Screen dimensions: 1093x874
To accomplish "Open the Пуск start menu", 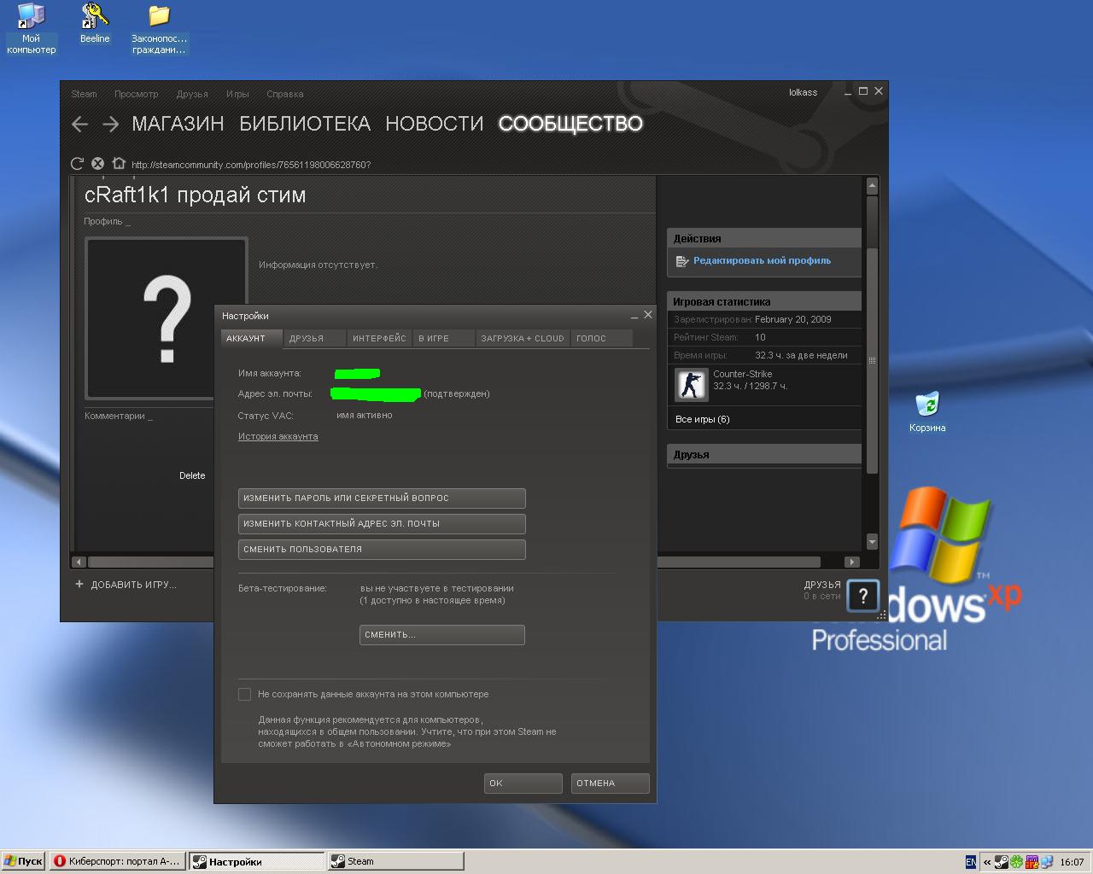I will tap(23, 862).
